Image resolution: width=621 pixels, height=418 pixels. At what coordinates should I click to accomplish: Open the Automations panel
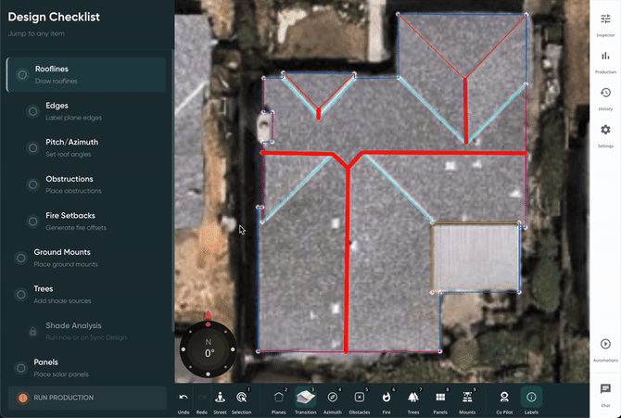[x=605, y=348]
